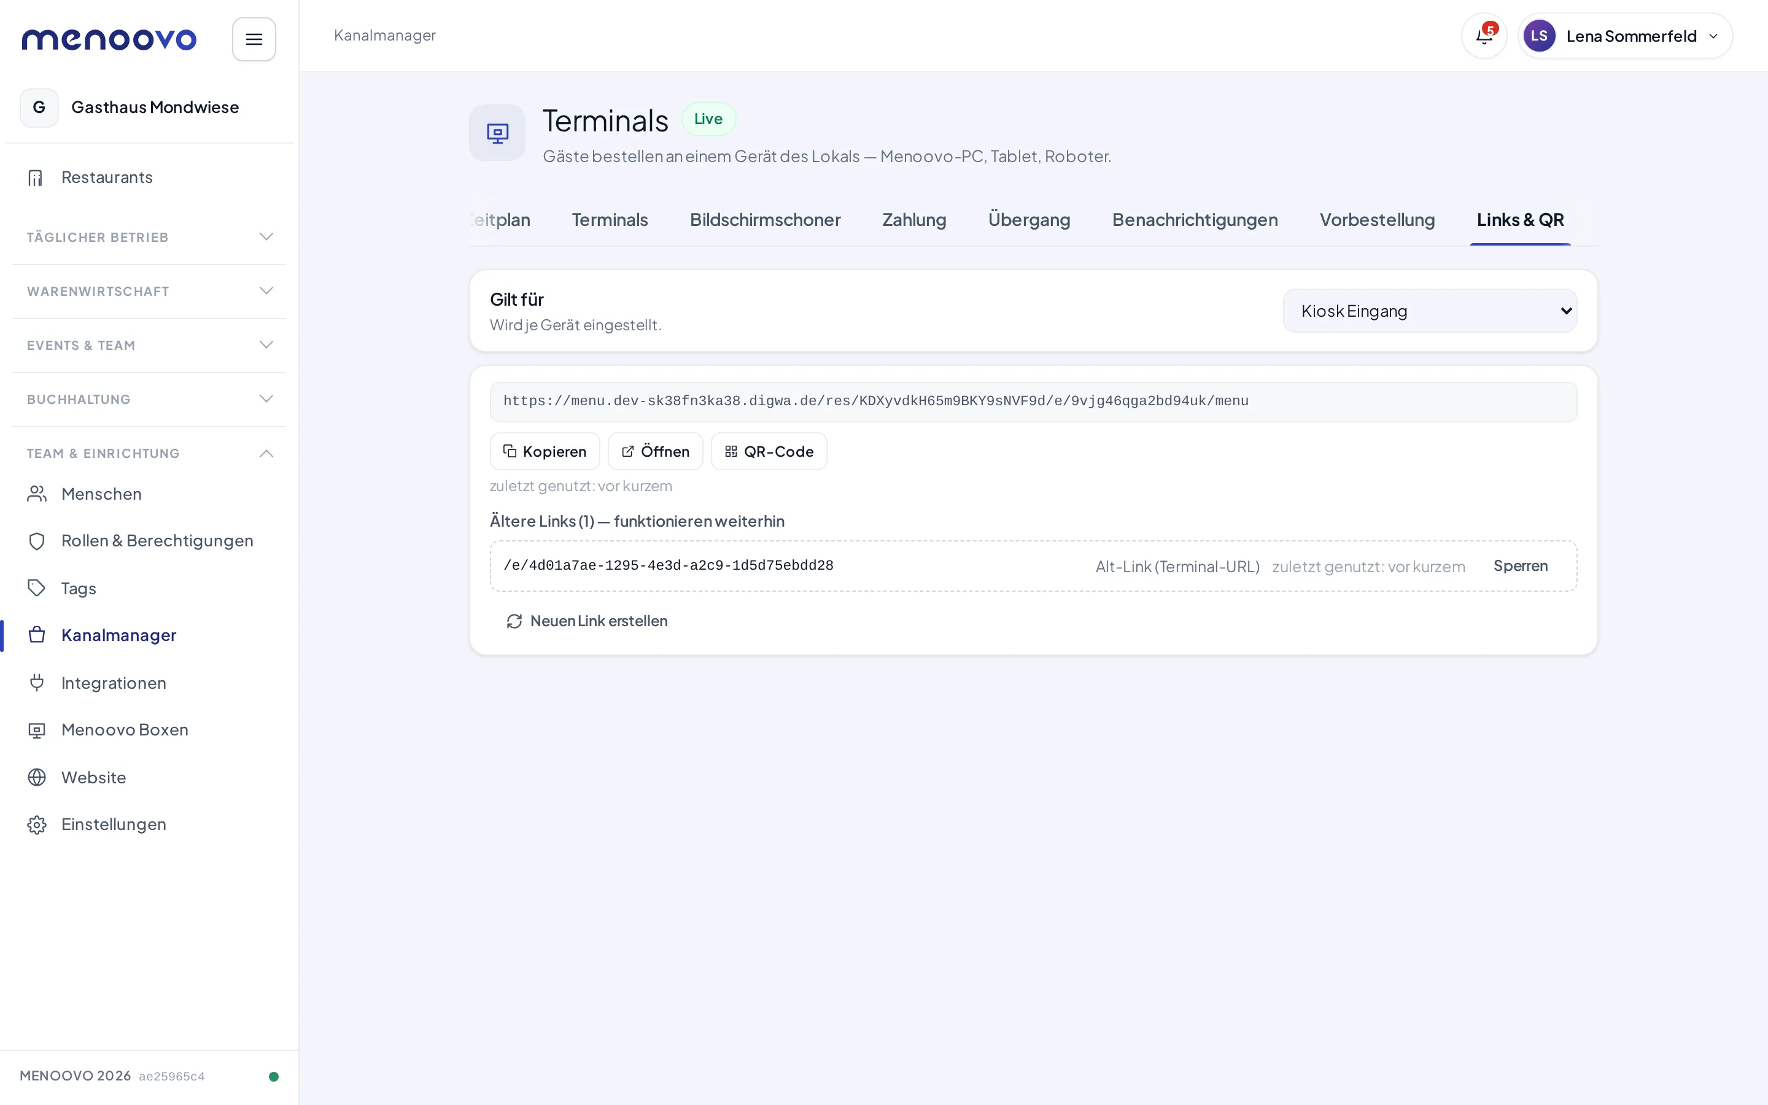Click the Live status badge
The height and width of the screenshot is (1105, 1768).
pos(708,119)
